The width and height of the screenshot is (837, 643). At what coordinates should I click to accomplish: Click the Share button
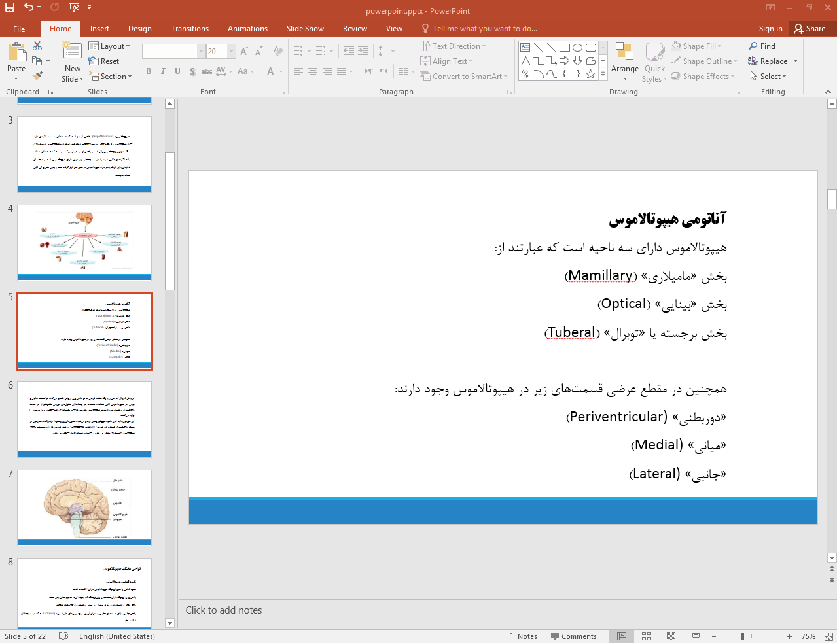click(x=810, y=29)
